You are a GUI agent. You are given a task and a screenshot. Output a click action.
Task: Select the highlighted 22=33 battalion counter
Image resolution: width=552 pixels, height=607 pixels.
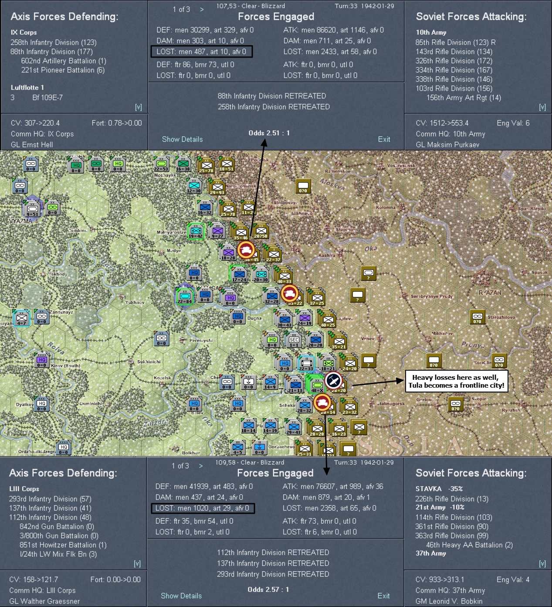306,363
